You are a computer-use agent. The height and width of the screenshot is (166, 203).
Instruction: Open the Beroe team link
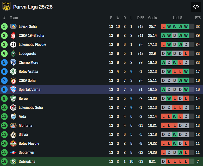pyautogui.click(x=23, y=99)
